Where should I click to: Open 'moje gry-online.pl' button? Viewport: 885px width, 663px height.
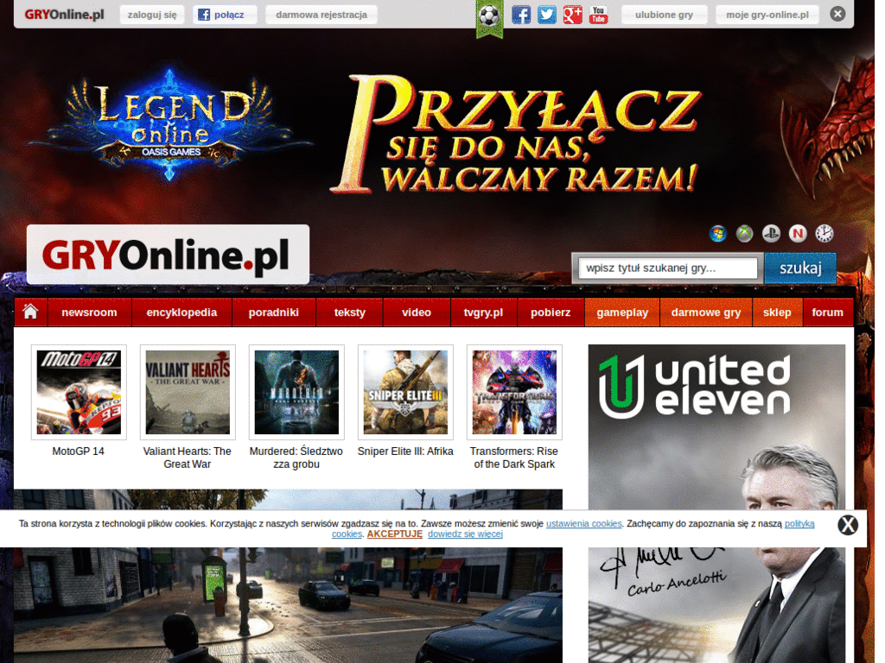(767, 15)
